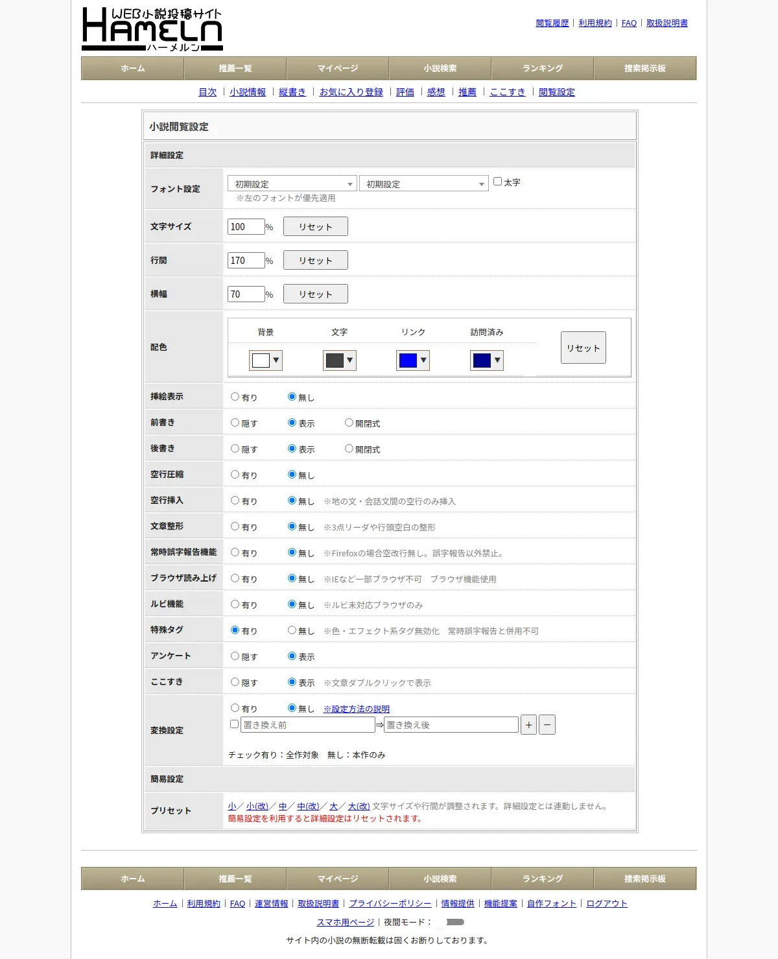The image size is (778, 959).
Task: Select 開閉式 for 後書き
Action: click(x=349, y=449)
